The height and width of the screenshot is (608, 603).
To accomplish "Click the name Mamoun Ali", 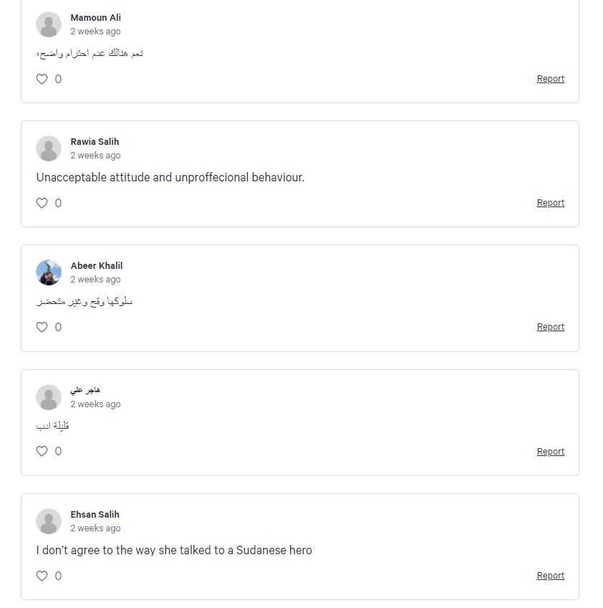I will tap(96, 18).
